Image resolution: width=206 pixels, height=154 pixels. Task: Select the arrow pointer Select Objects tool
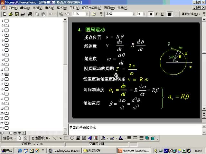tap(20, 138)
